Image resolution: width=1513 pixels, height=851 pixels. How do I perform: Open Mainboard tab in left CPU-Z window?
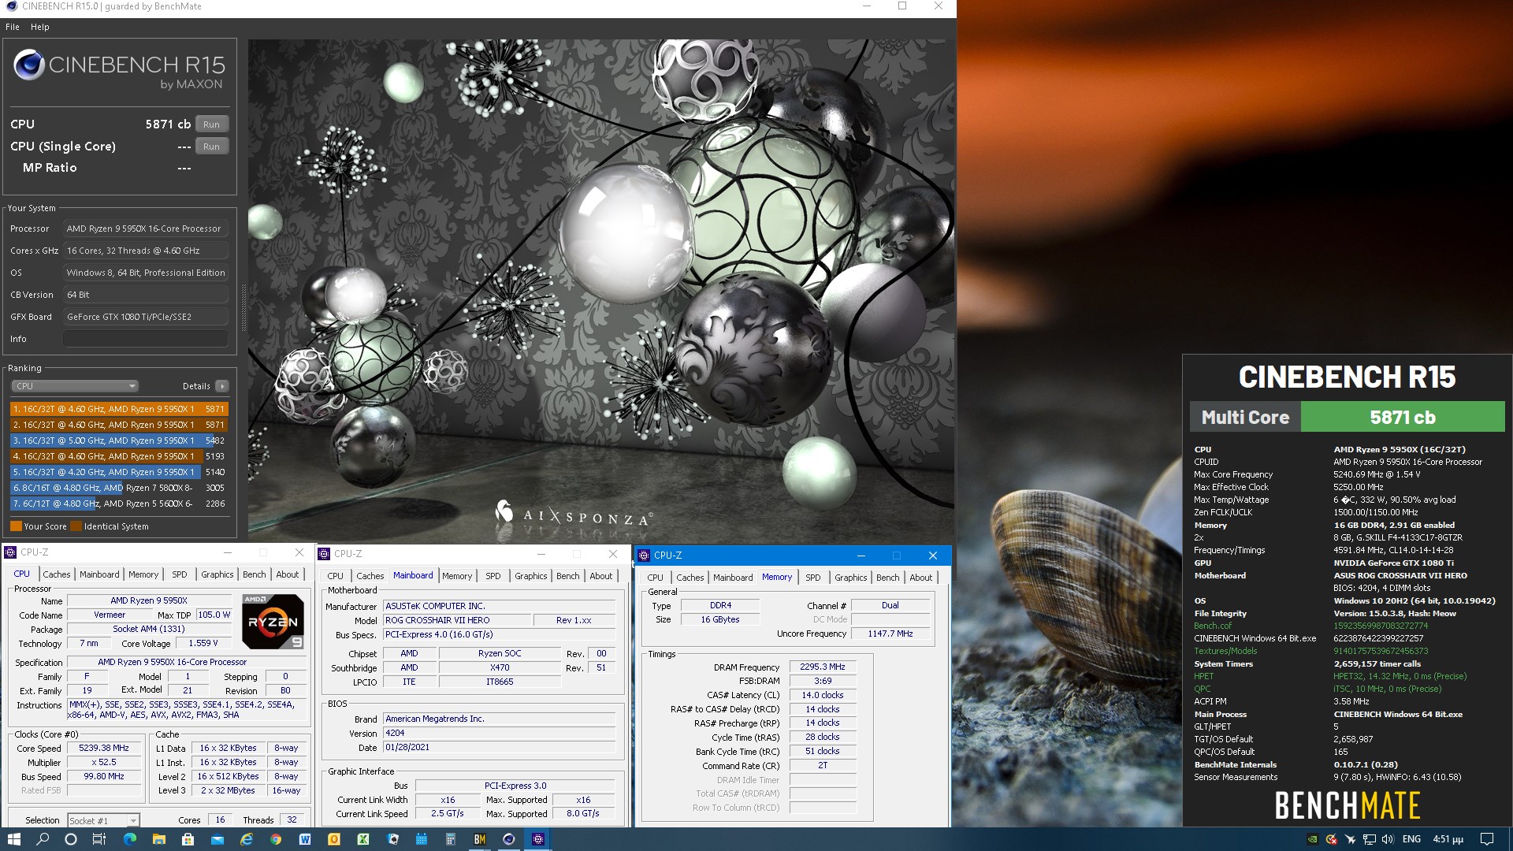tap(99, 574)
